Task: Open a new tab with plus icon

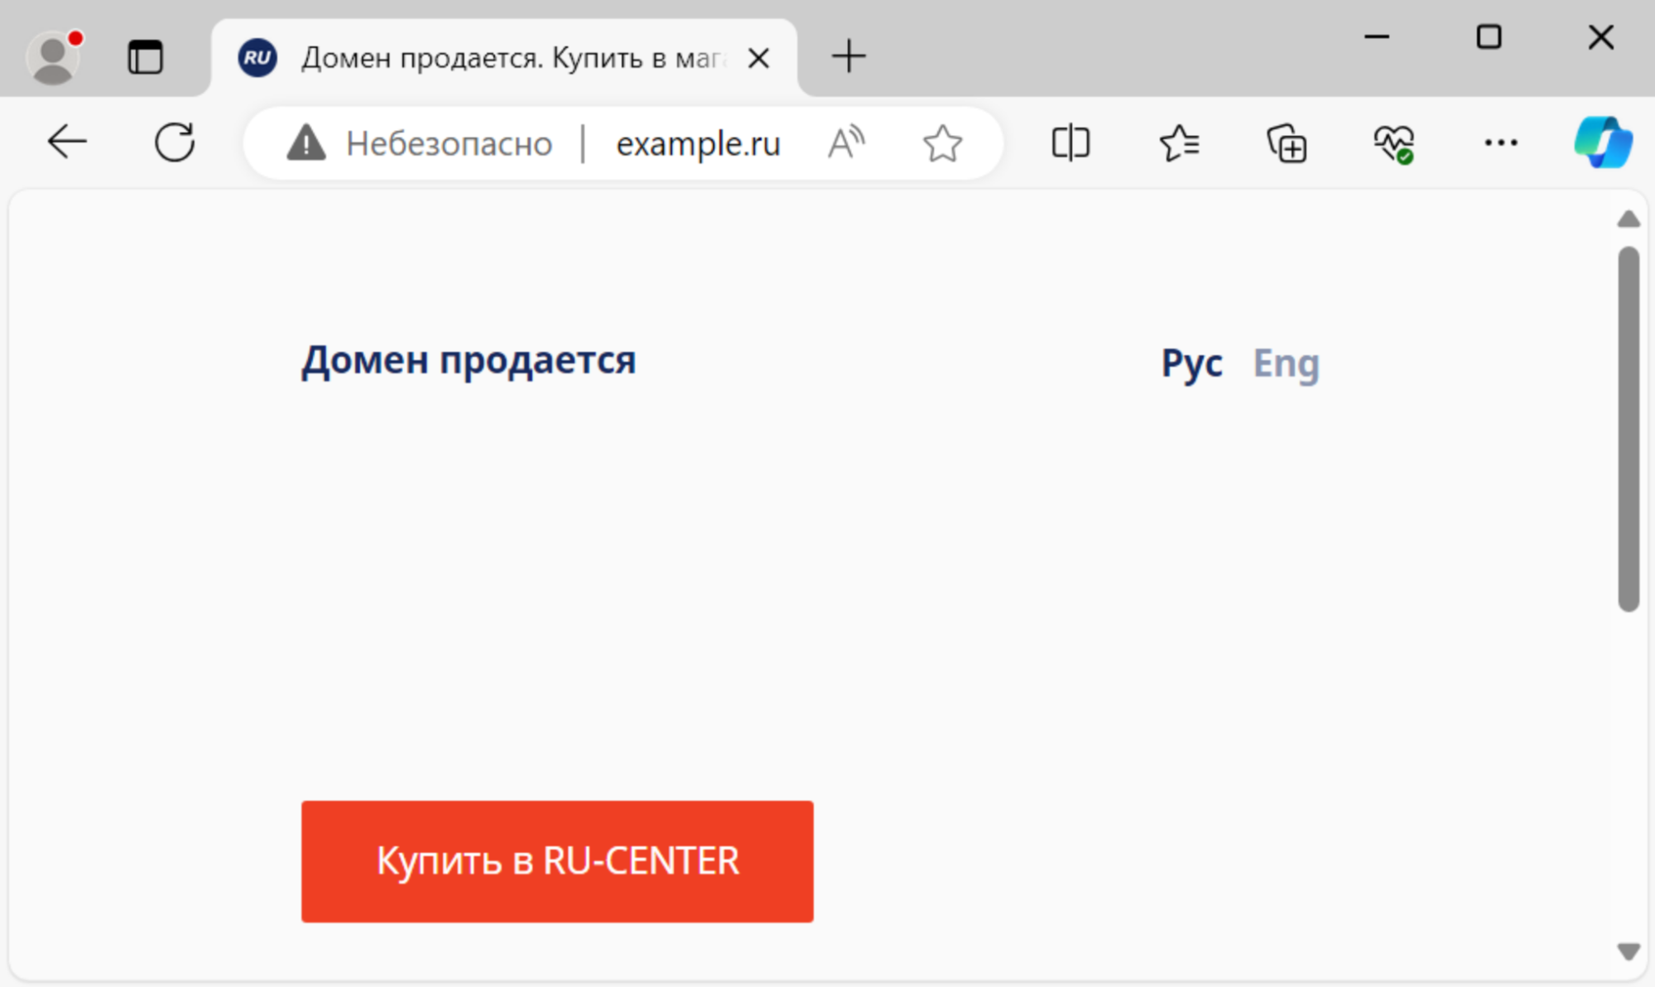Action: tap(849, 56)
